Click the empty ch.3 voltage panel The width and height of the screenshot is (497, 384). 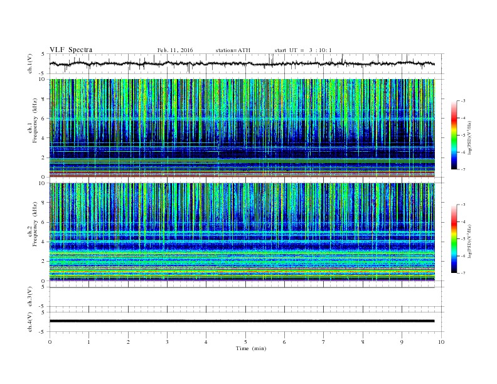(247, 297)
